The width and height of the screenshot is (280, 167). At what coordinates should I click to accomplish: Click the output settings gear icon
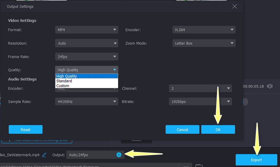(x=119, y=155)
